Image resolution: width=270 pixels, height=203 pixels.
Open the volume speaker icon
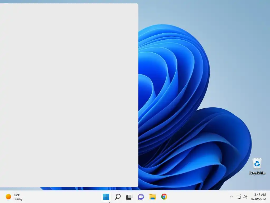coord(245,197)
